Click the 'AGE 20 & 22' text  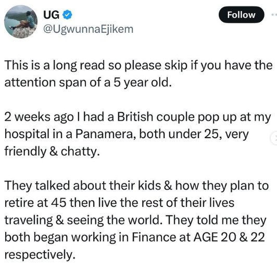pos(229,237)
